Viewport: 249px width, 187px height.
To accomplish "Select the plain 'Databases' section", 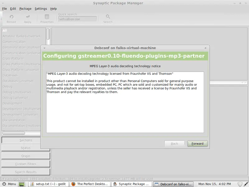I will (21, 75).
